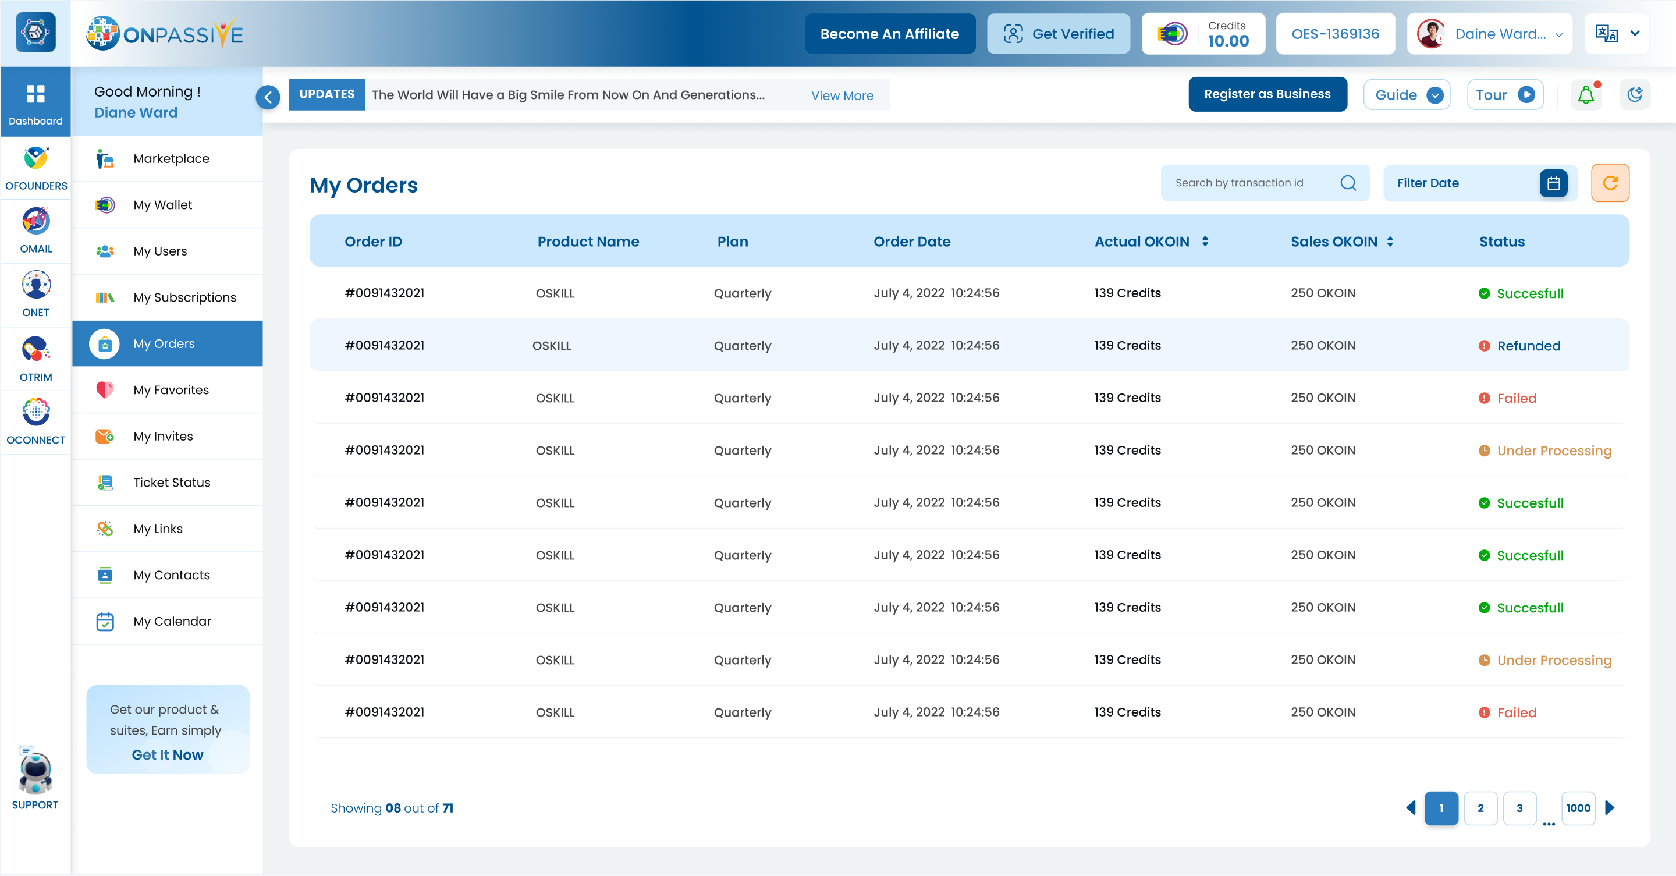Select current page 1 button
This screenshot has height=876, width=1676.
pos(1441,808)
